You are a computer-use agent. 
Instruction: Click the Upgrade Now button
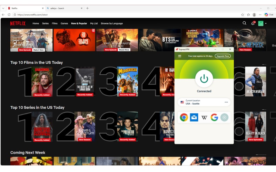pyautogui.click(x=223, y=56)
